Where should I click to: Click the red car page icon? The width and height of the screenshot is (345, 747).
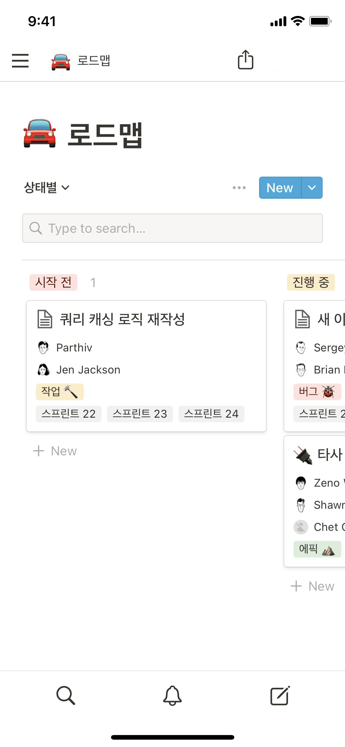(x=60, y=61)
